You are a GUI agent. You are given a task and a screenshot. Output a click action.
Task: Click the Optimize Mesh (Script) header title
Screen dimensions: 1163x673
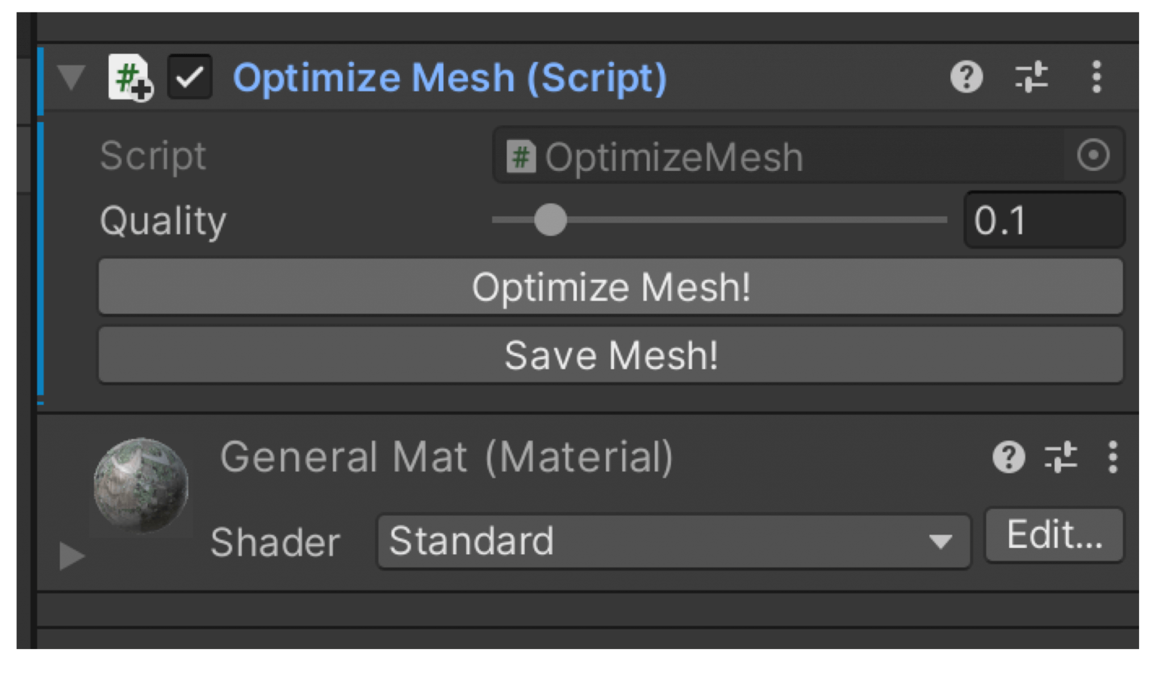coord(450,77)
